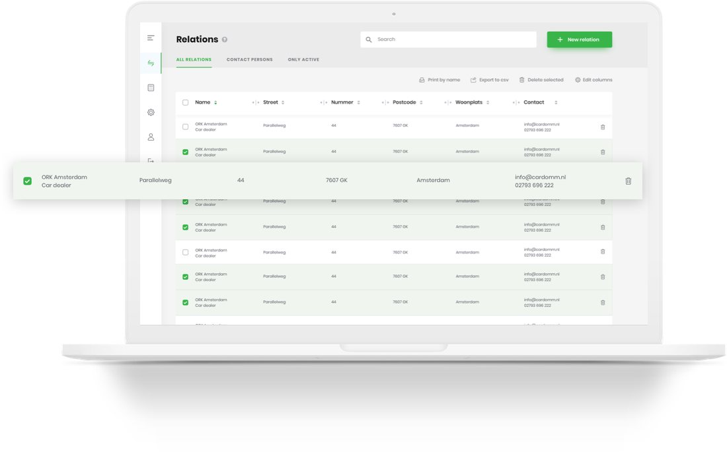
Task: Tick the select-all checkbox in the table header
Action: [186, 102]
